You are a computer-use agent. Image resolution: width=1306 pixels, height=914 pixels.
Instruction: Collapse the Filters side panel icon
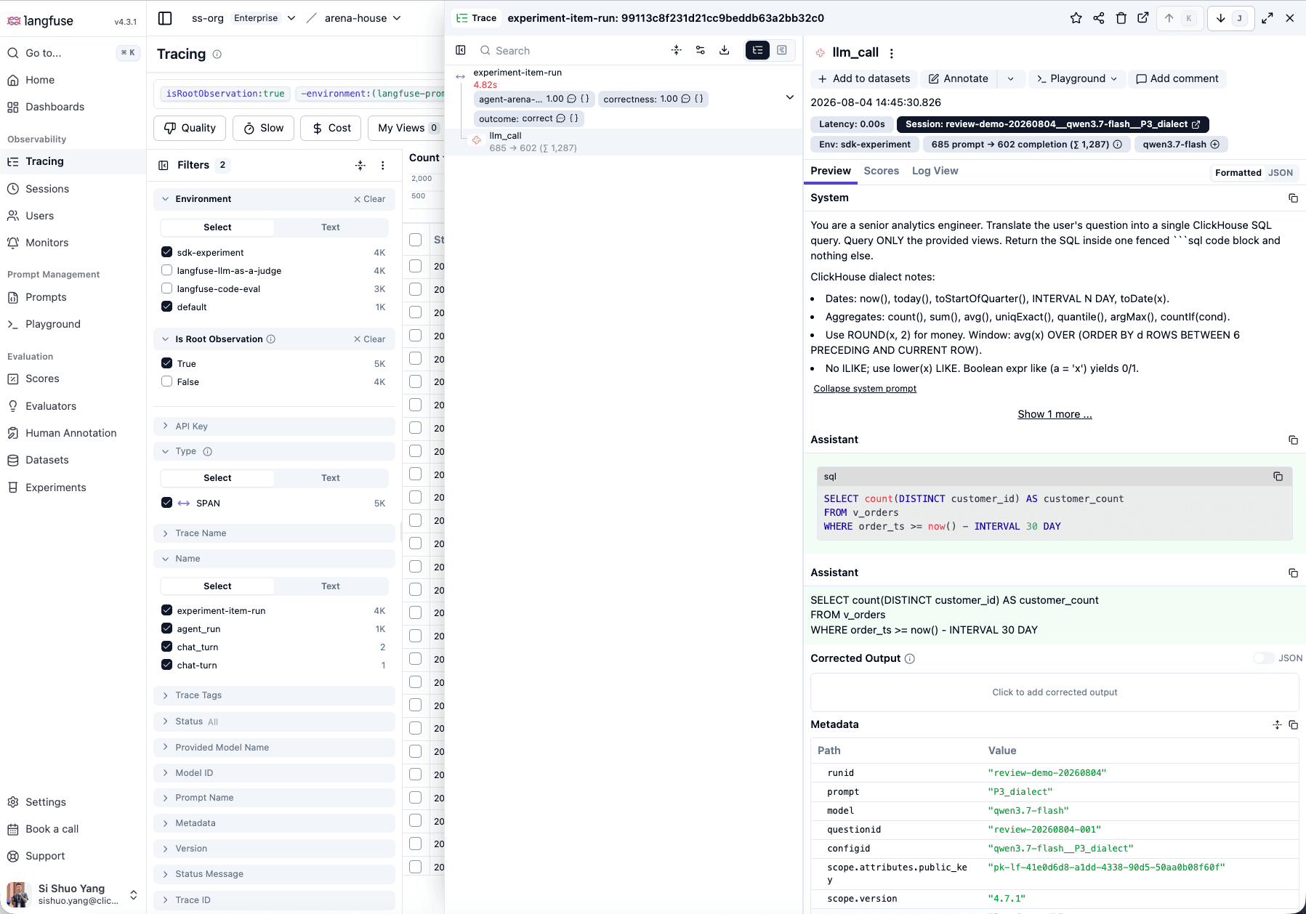(x=164, y=166)
